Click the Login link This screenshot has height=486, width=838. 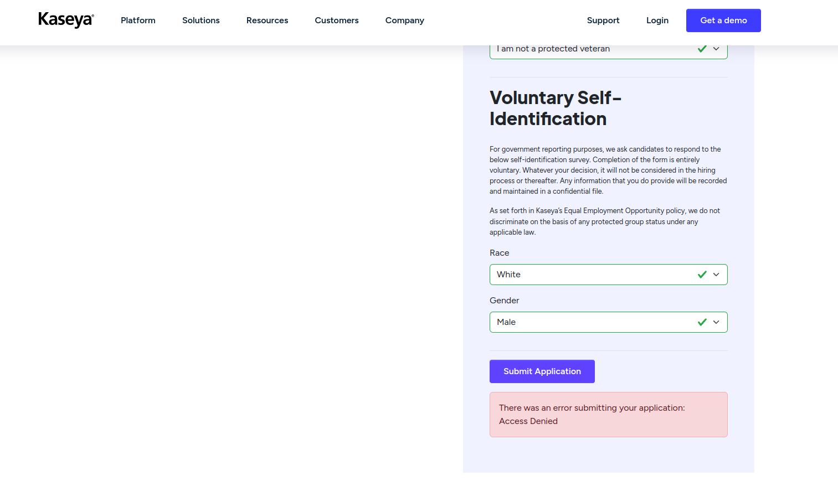[x=657, y=20]
